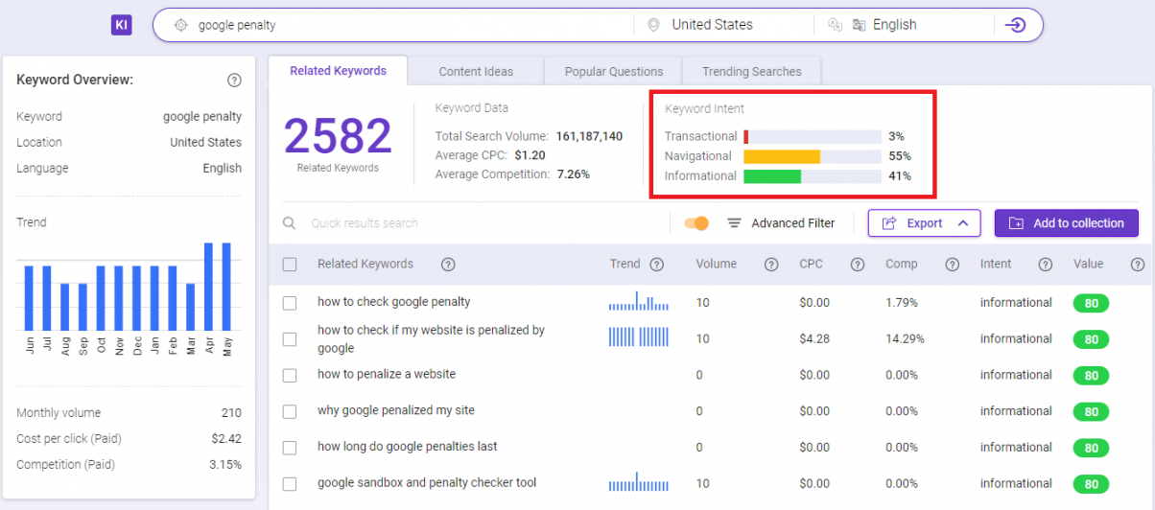Click the 2582 related keywords count
1155x510 pixels.
338,136
